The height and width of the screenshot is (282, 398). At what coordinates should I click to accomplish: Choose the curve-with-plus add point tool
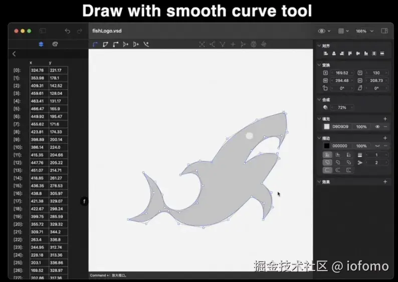[146, 44]
